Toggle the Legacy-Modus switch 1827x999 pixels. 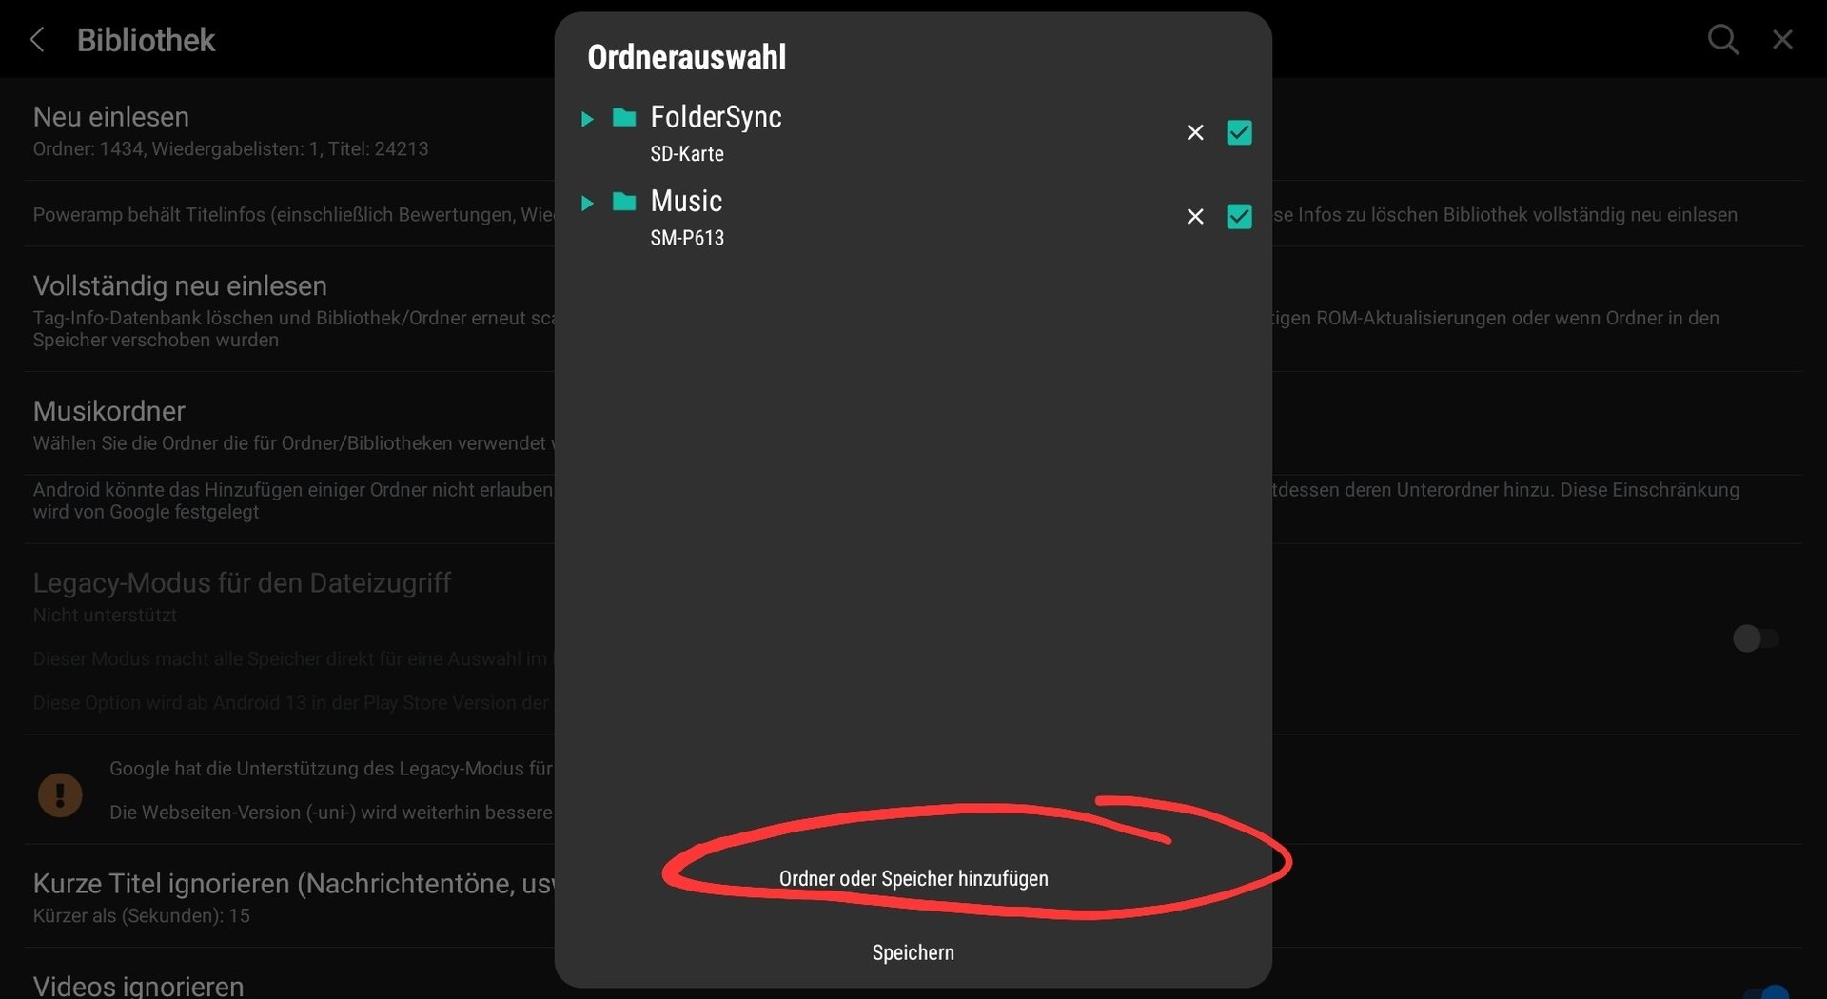[x=1755, y=638]
